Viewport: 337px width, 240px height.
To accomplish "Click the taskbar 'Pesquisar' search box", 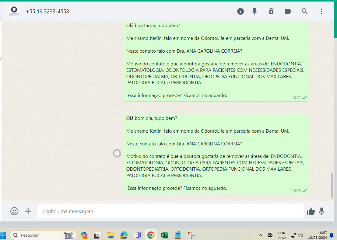I will click(43, 235).
